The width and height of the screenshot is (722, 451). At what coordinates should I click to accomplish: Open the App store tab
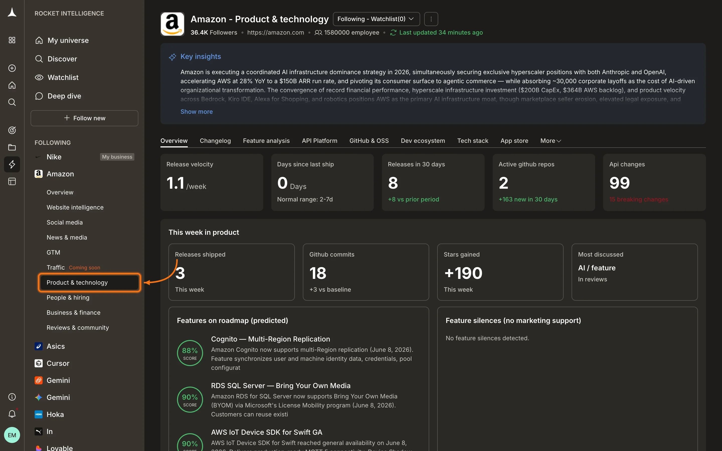point(514,141)
